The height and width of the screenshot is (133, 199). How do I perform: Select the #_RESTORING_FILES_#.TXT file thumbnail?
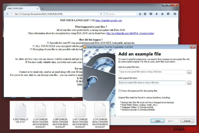pos(21,113)
